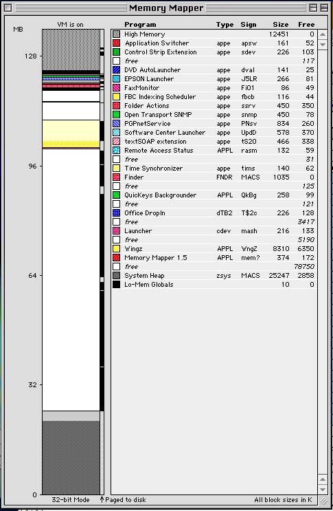Click the Memory Mapper title bar text

click(x=166, y=8)
